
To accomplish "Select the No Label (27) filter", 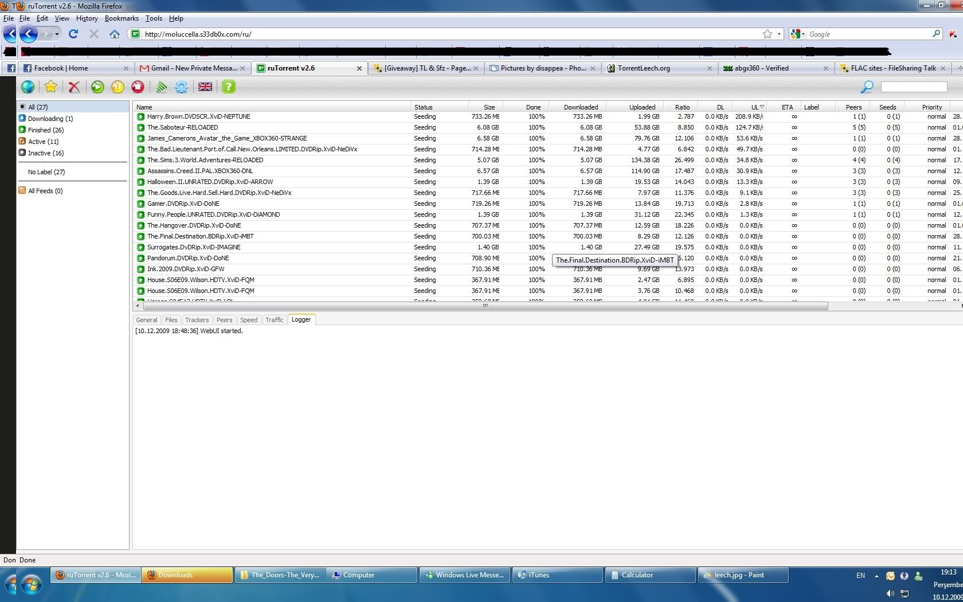I will coord(46,172).
